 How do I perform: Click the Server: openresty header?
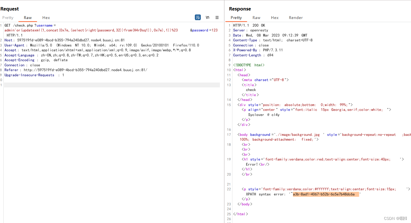point(251,30)
